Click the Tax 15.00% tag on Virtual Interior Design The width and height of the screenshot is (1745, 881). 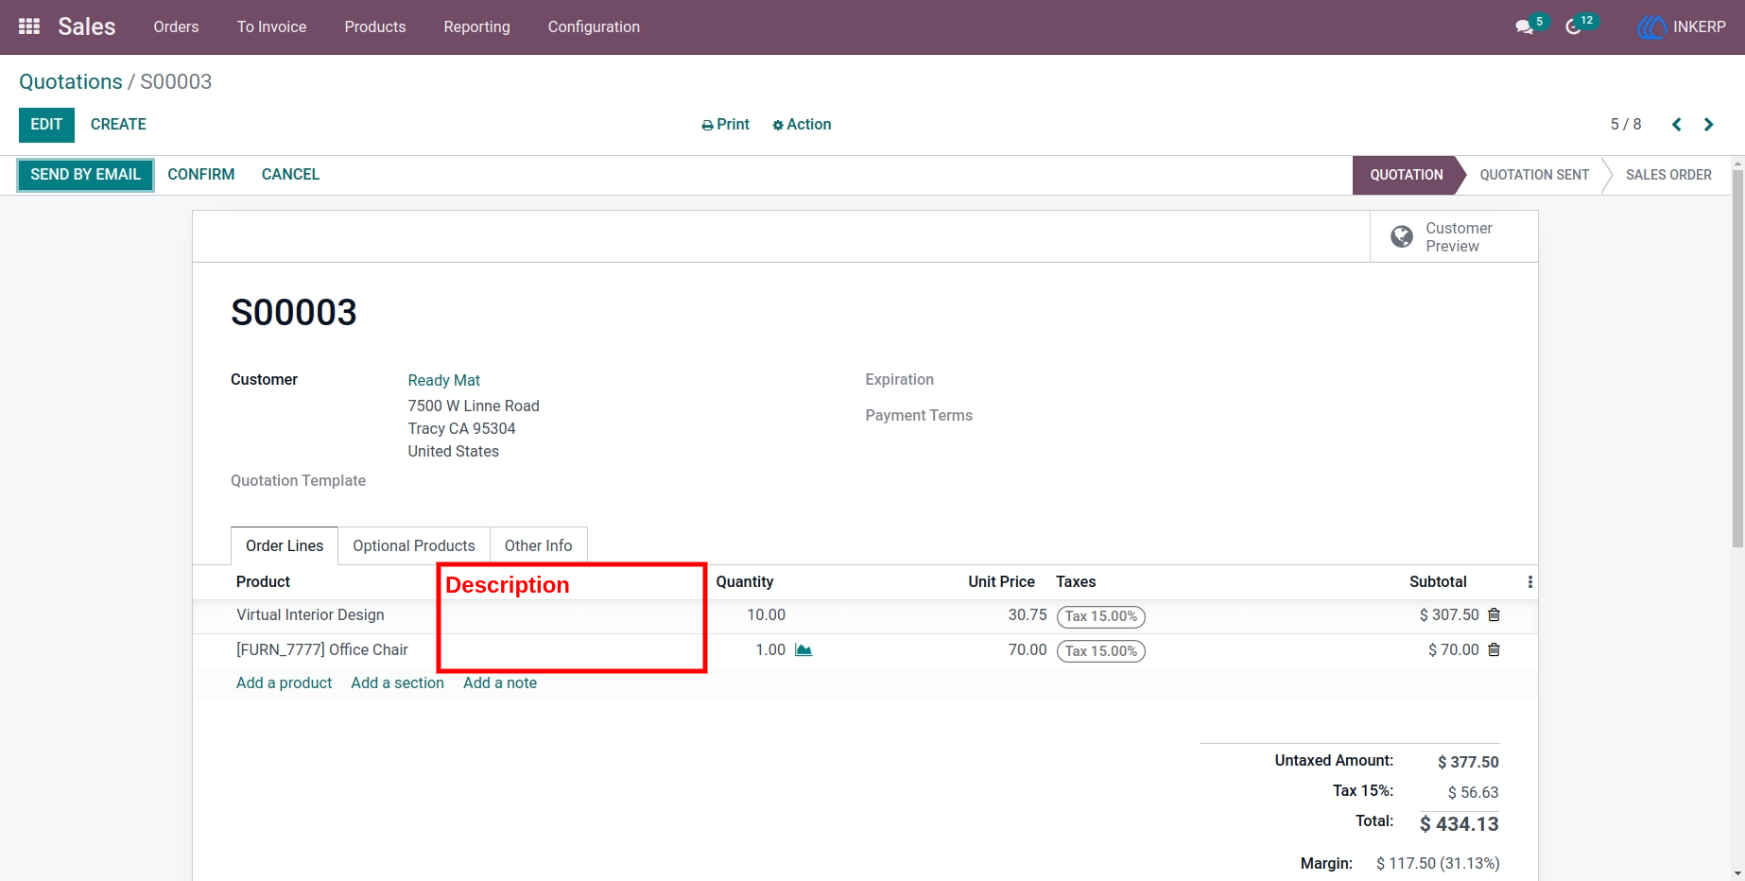tap(1101, 616)
